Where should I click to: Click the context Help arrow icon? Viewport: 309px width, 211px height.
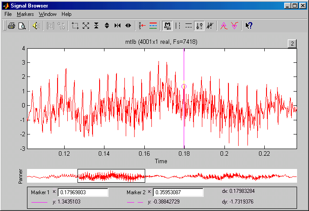coord(249,26)
